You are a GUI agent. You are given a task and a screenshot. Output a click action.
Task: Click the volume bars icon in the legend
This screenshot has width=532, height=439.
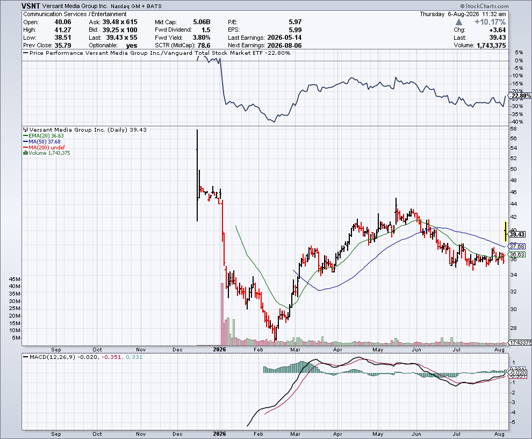pos(25,153)
